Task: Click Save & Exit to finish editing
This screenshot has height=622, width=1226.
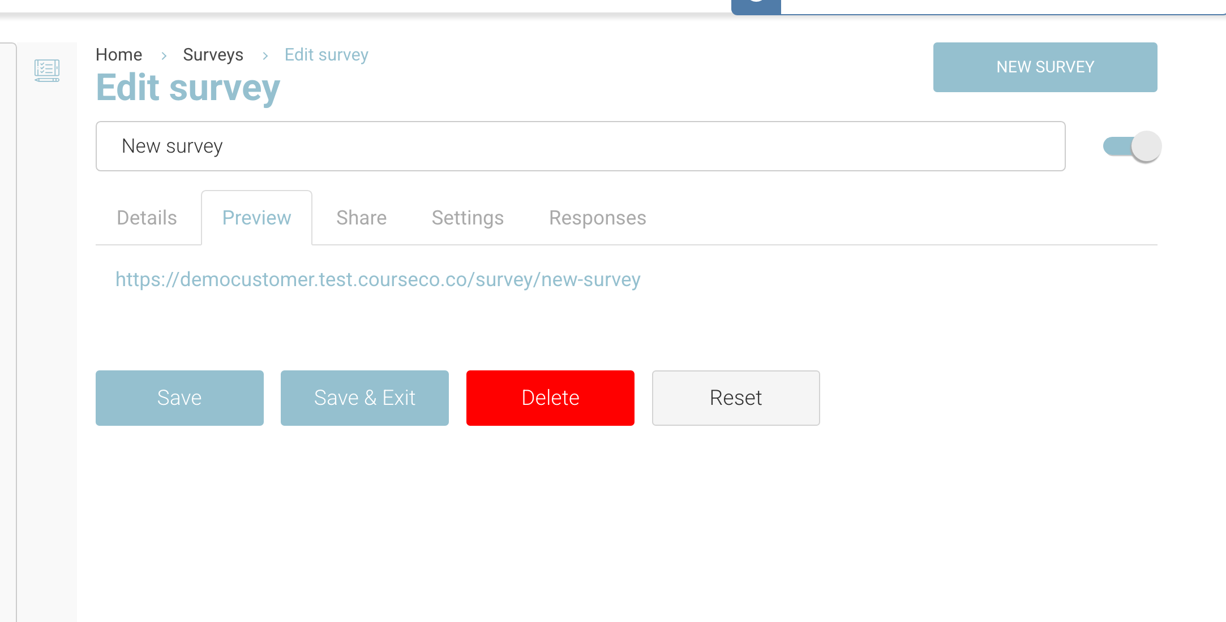Action: coord(364,398)
